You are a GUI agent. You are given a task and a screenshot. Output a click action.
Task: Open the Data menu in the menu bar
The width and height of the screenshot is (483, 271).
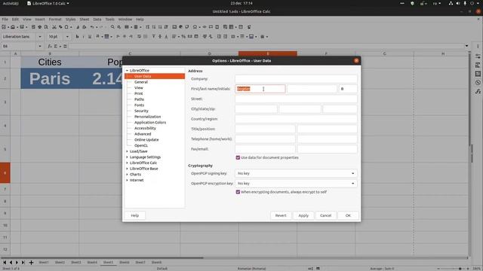pos(97,20)
